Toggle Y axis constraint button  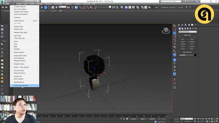175,64
